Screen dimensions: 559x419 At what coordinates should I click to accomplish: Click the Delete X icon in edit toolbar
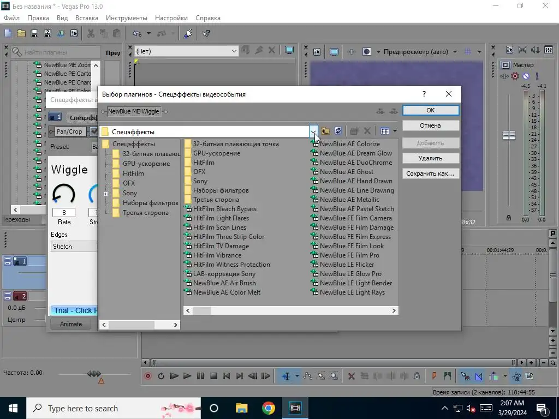point(351,376)
